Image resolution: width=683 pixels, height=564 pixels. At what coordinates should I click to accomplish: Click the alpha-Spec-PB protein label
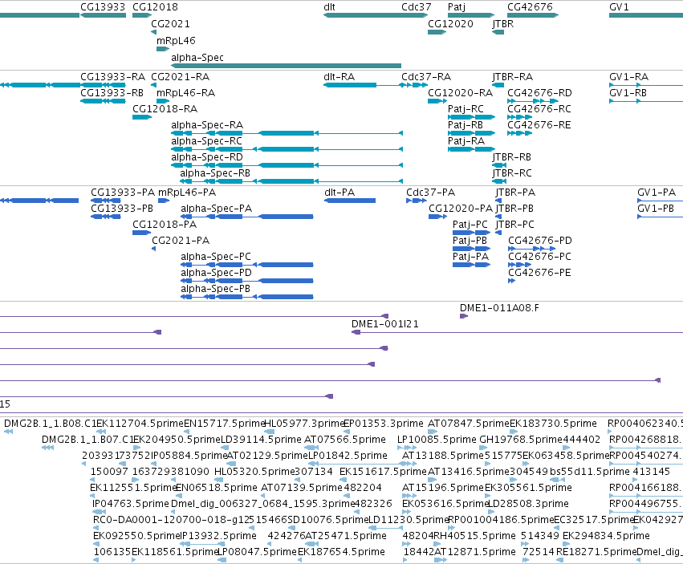(216, 289)
